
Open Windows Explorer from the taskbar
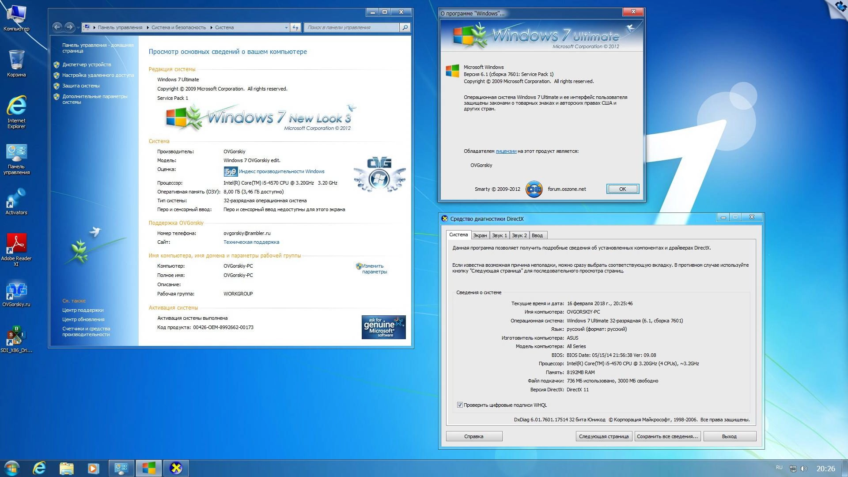[x=66, y=468]
